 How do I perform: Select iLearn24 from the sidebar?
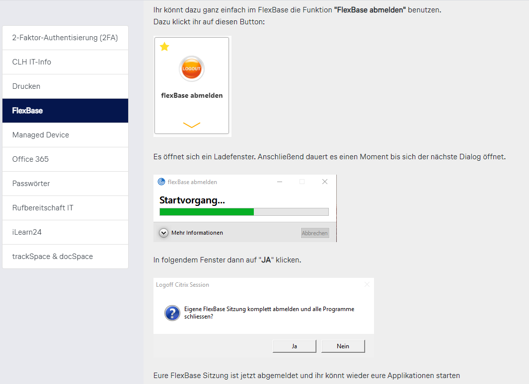tap(65, 232)
